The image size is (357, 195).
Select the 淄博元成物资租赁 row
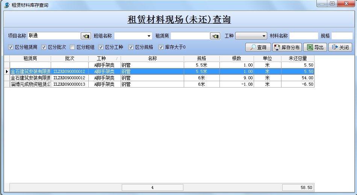30,85
